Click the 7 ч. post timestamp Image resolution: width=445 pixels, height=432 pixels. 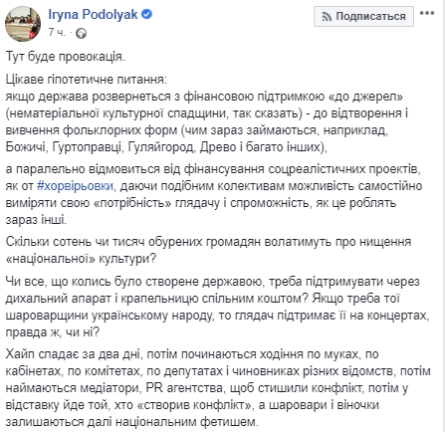[57, 32]
